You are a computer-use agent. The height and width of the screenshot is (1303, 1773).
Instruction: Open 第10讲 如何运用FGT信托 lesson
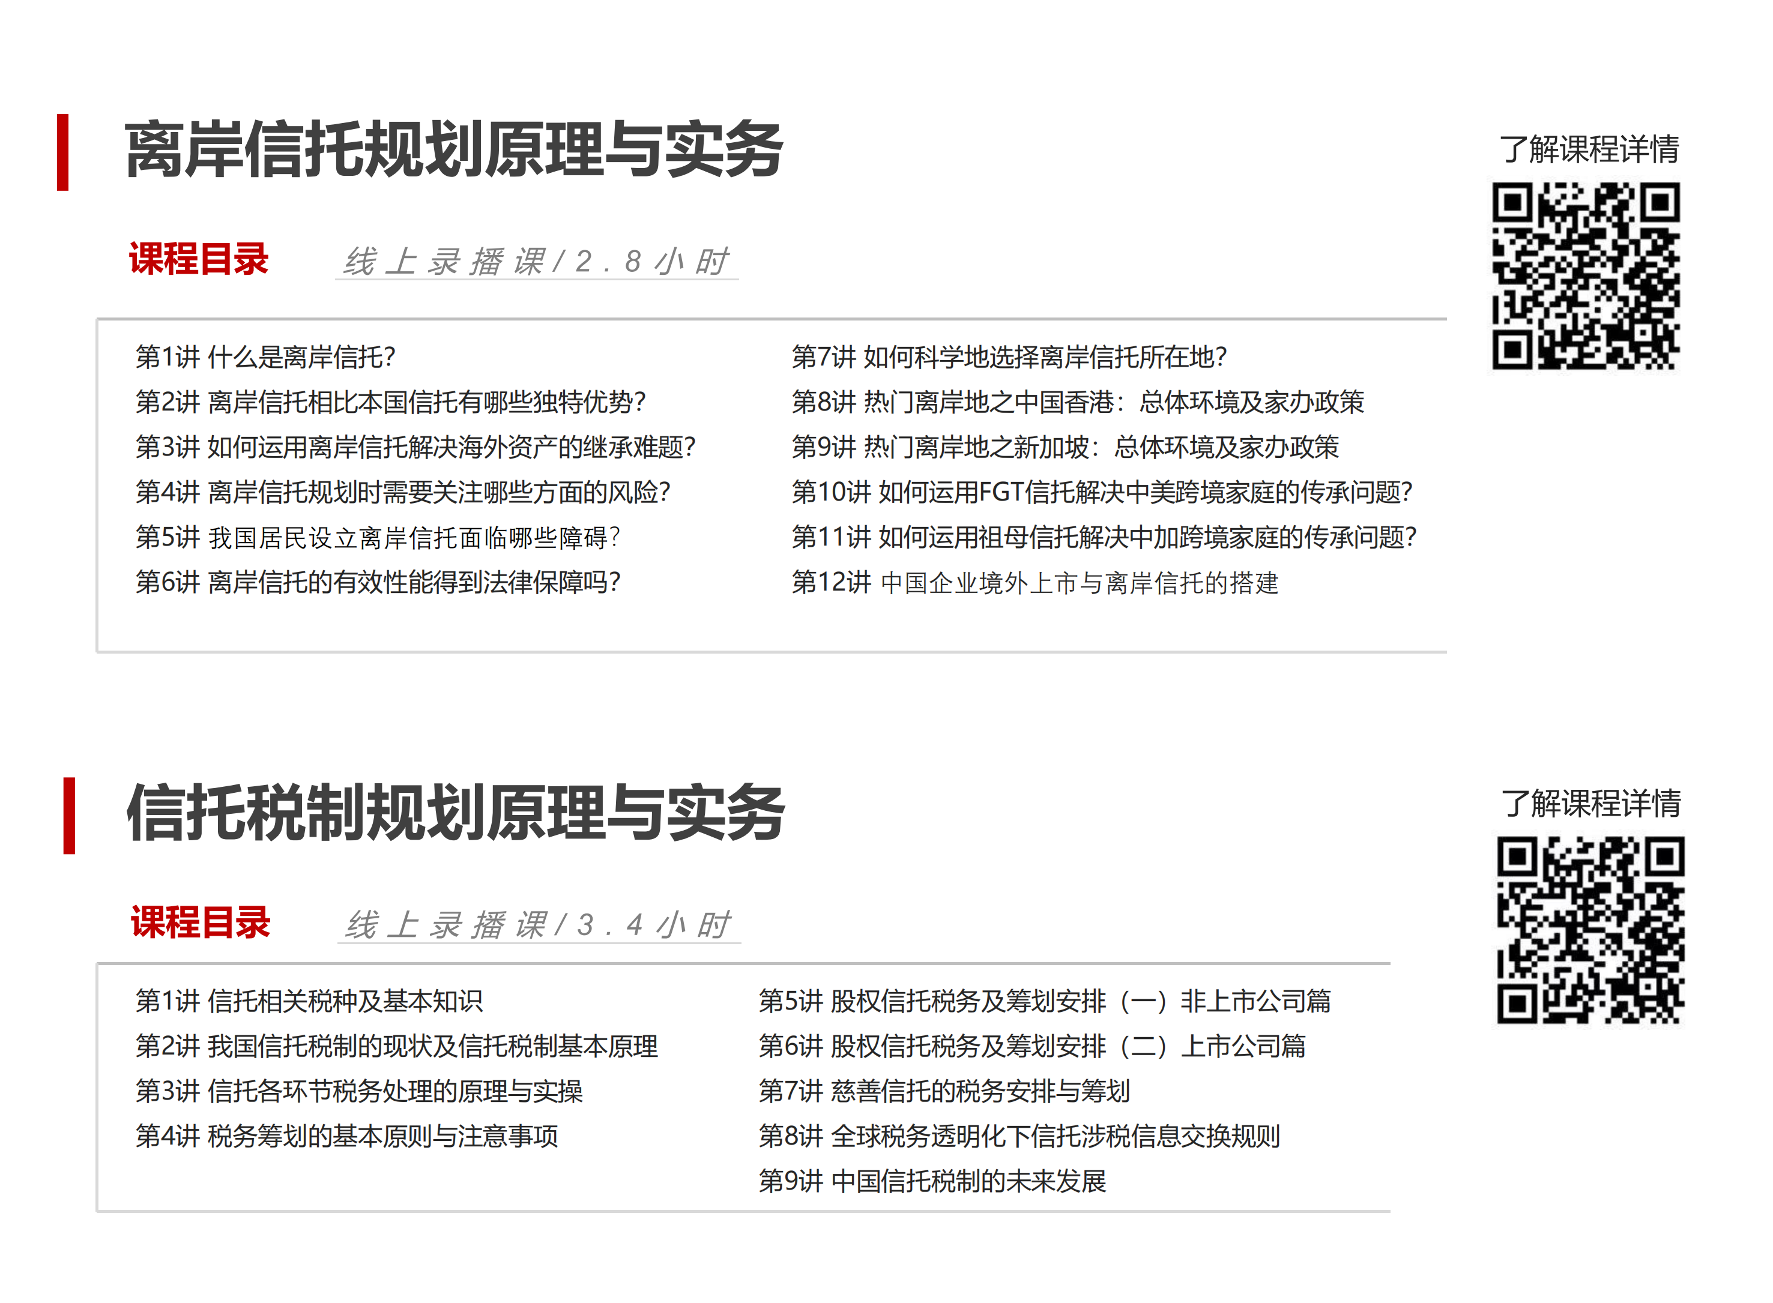pos(1102,492)
